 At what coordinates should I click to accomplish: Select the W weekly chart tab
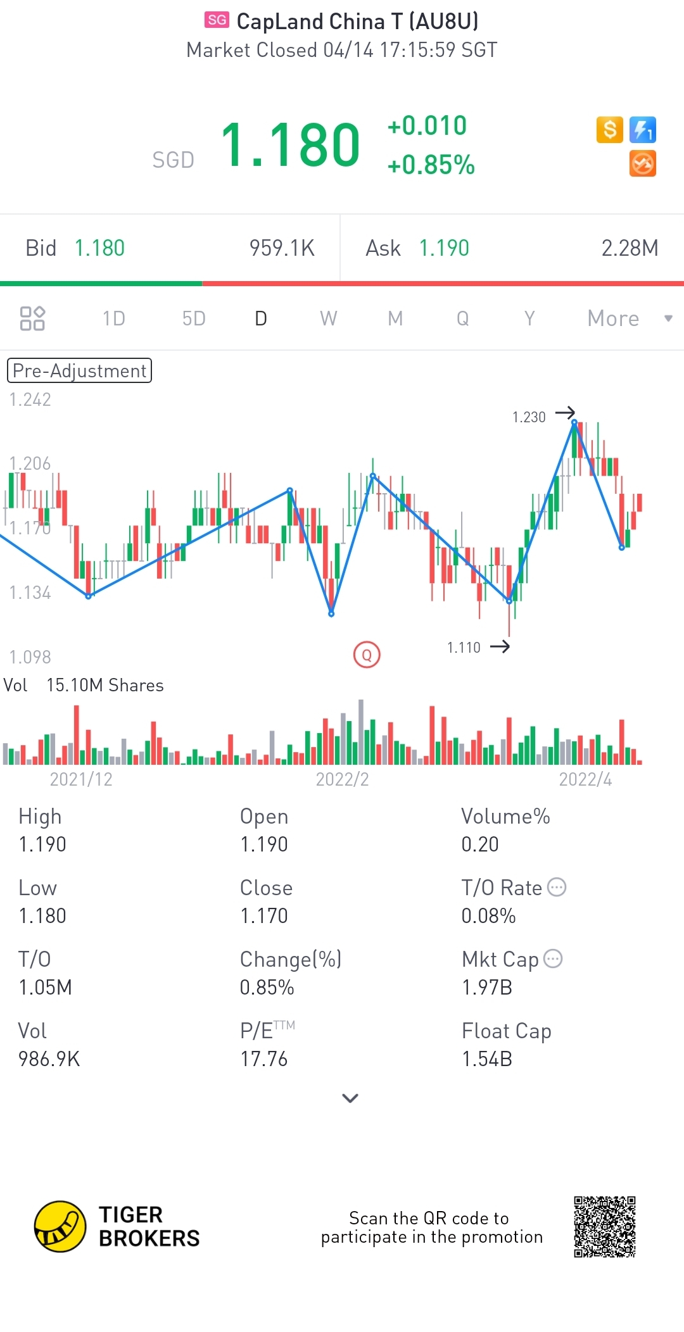pos(328,318)
